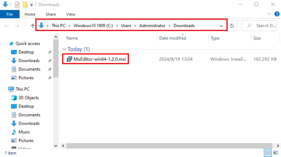The width and height of the screenshot is (281, 157).
Task: Click Downloads in the address breadcrumb
Action: click(x=184, y=26)
